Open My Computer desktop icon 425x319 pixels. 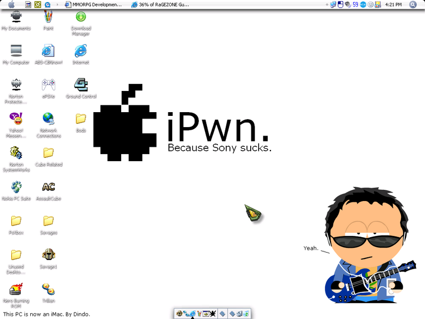point(16,54)
